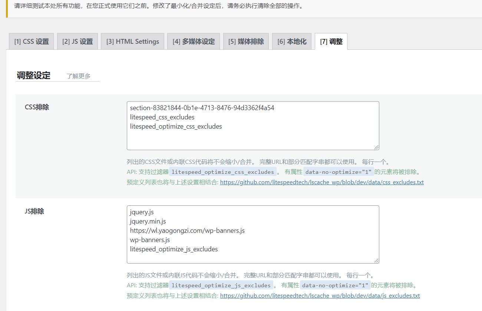
Task: Open the [1] CSS 设置 tab
Action: coord(32,42)
